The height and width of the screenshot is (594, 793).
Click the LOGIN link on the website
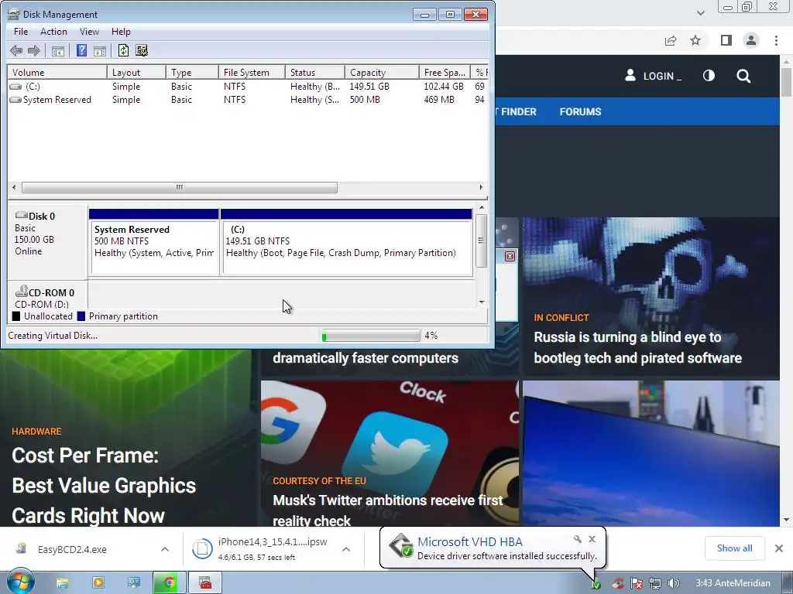[653, 76]
